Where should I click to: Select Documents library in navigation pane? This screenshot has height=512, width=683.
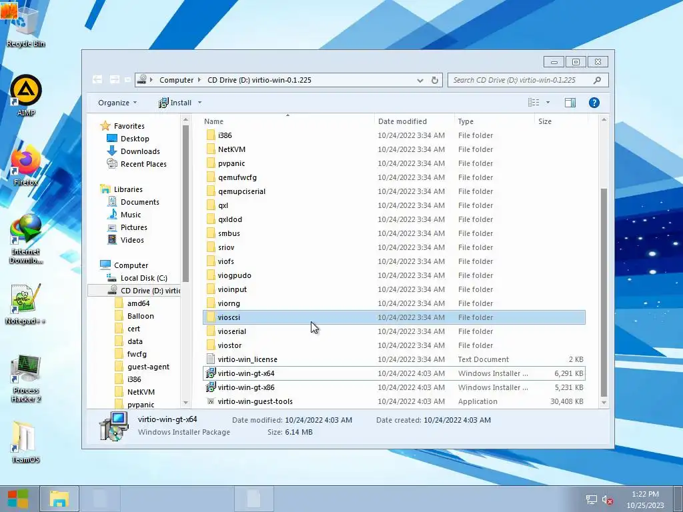[x=133, y=202]
